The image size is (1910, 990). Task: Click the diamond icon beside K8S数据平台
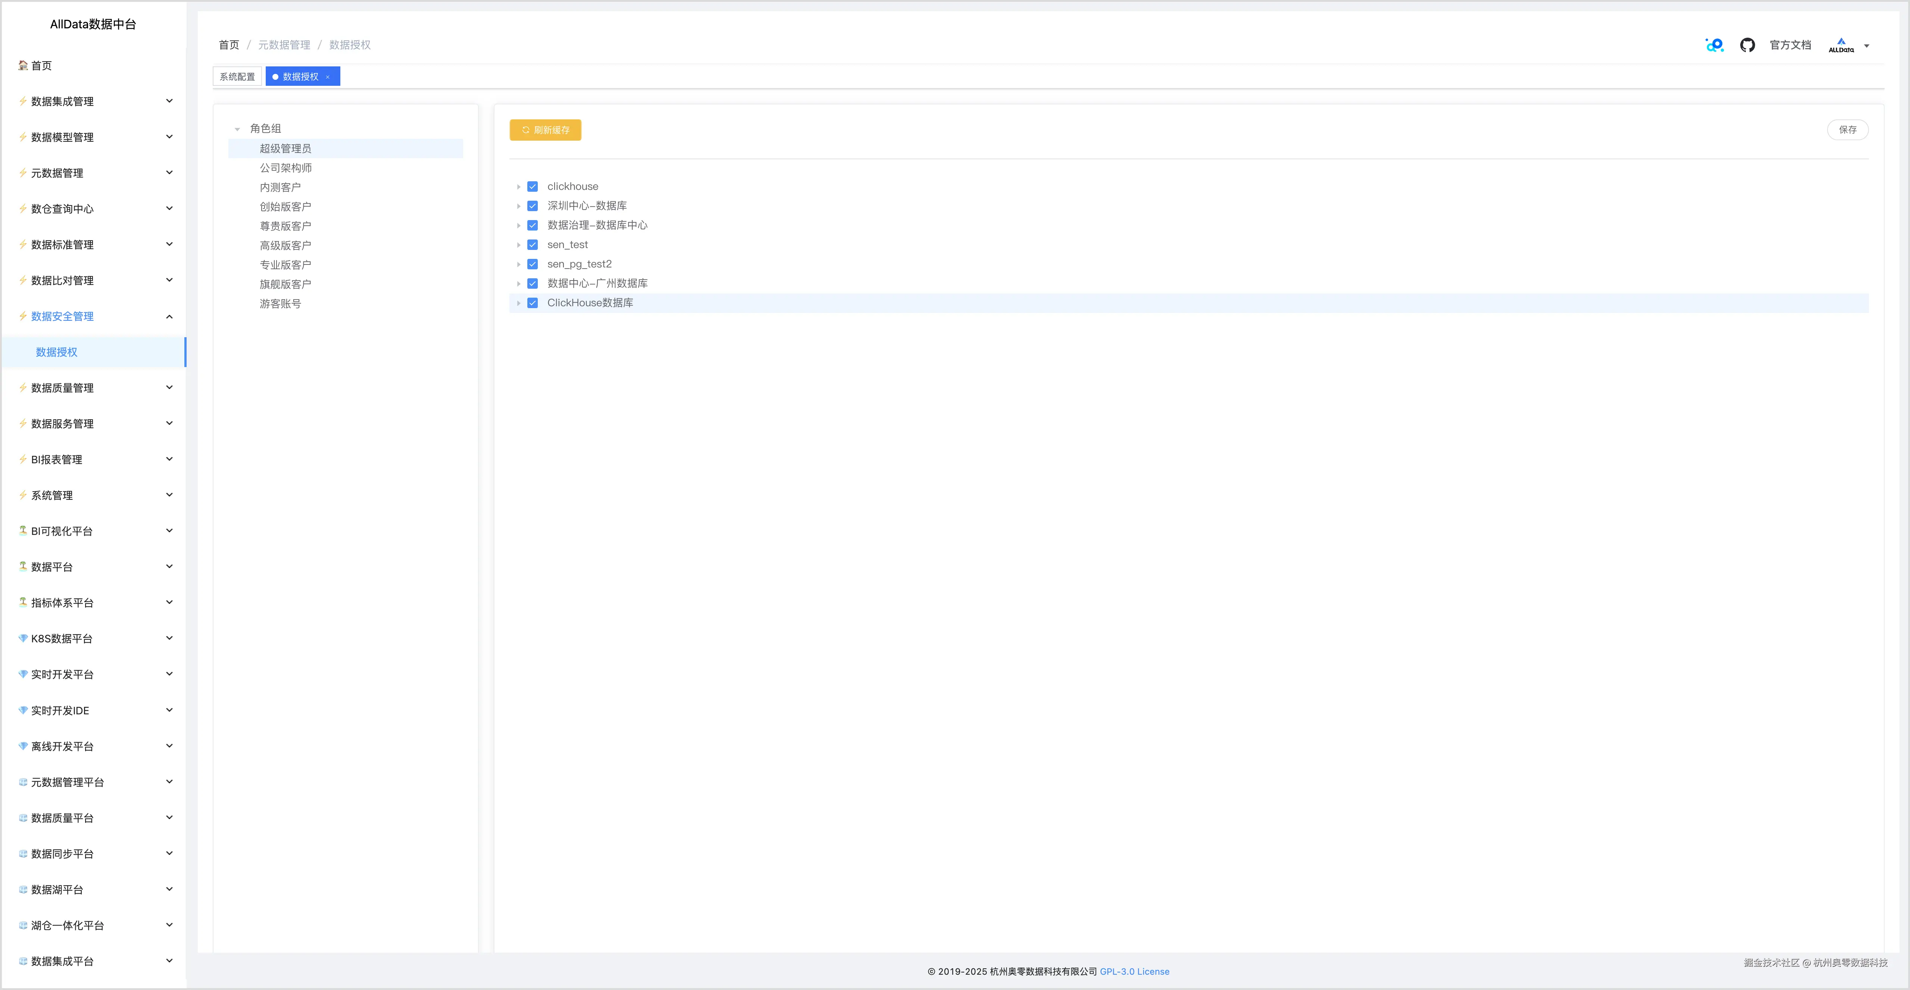pyautogui.click(x=23, y=638)
